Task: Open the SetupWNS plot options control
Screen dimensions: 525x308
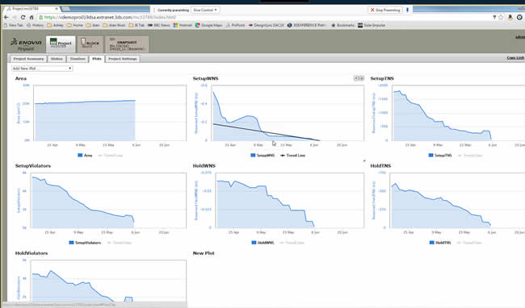Action: (x=359, y=78)
